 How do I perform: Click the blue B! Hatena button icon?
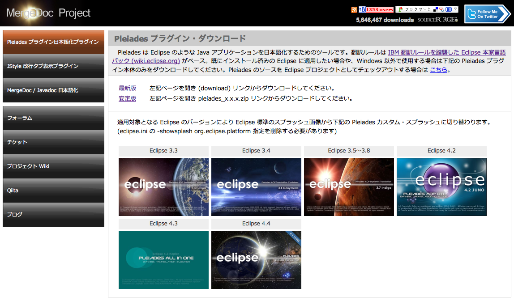click(x=449, y=9)
